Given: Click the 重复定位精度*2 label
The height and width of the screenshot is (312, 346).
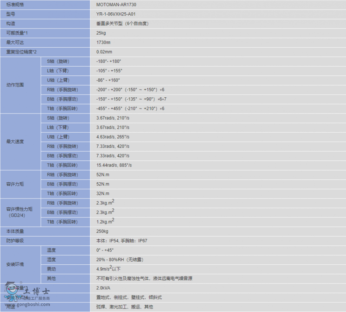Looking at the screenshot, I should pos(22,52).
